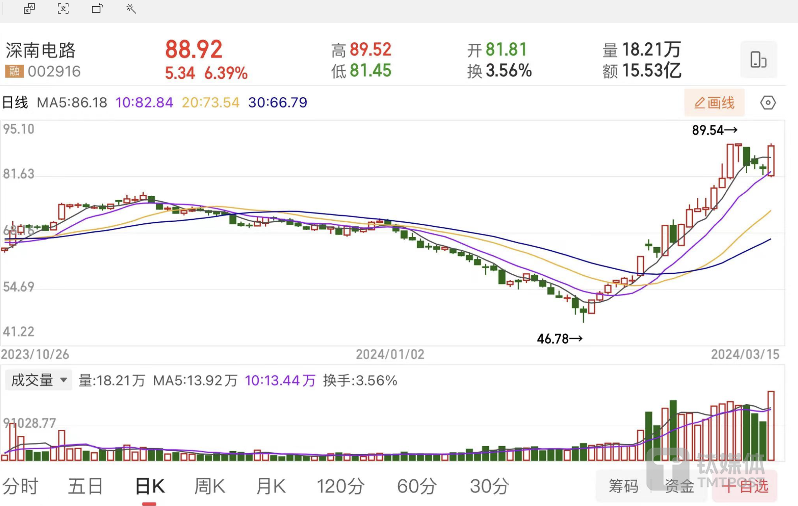Click the 资金 button
Viewport: 798px width, 506px height.
click(x=679, y=486)
